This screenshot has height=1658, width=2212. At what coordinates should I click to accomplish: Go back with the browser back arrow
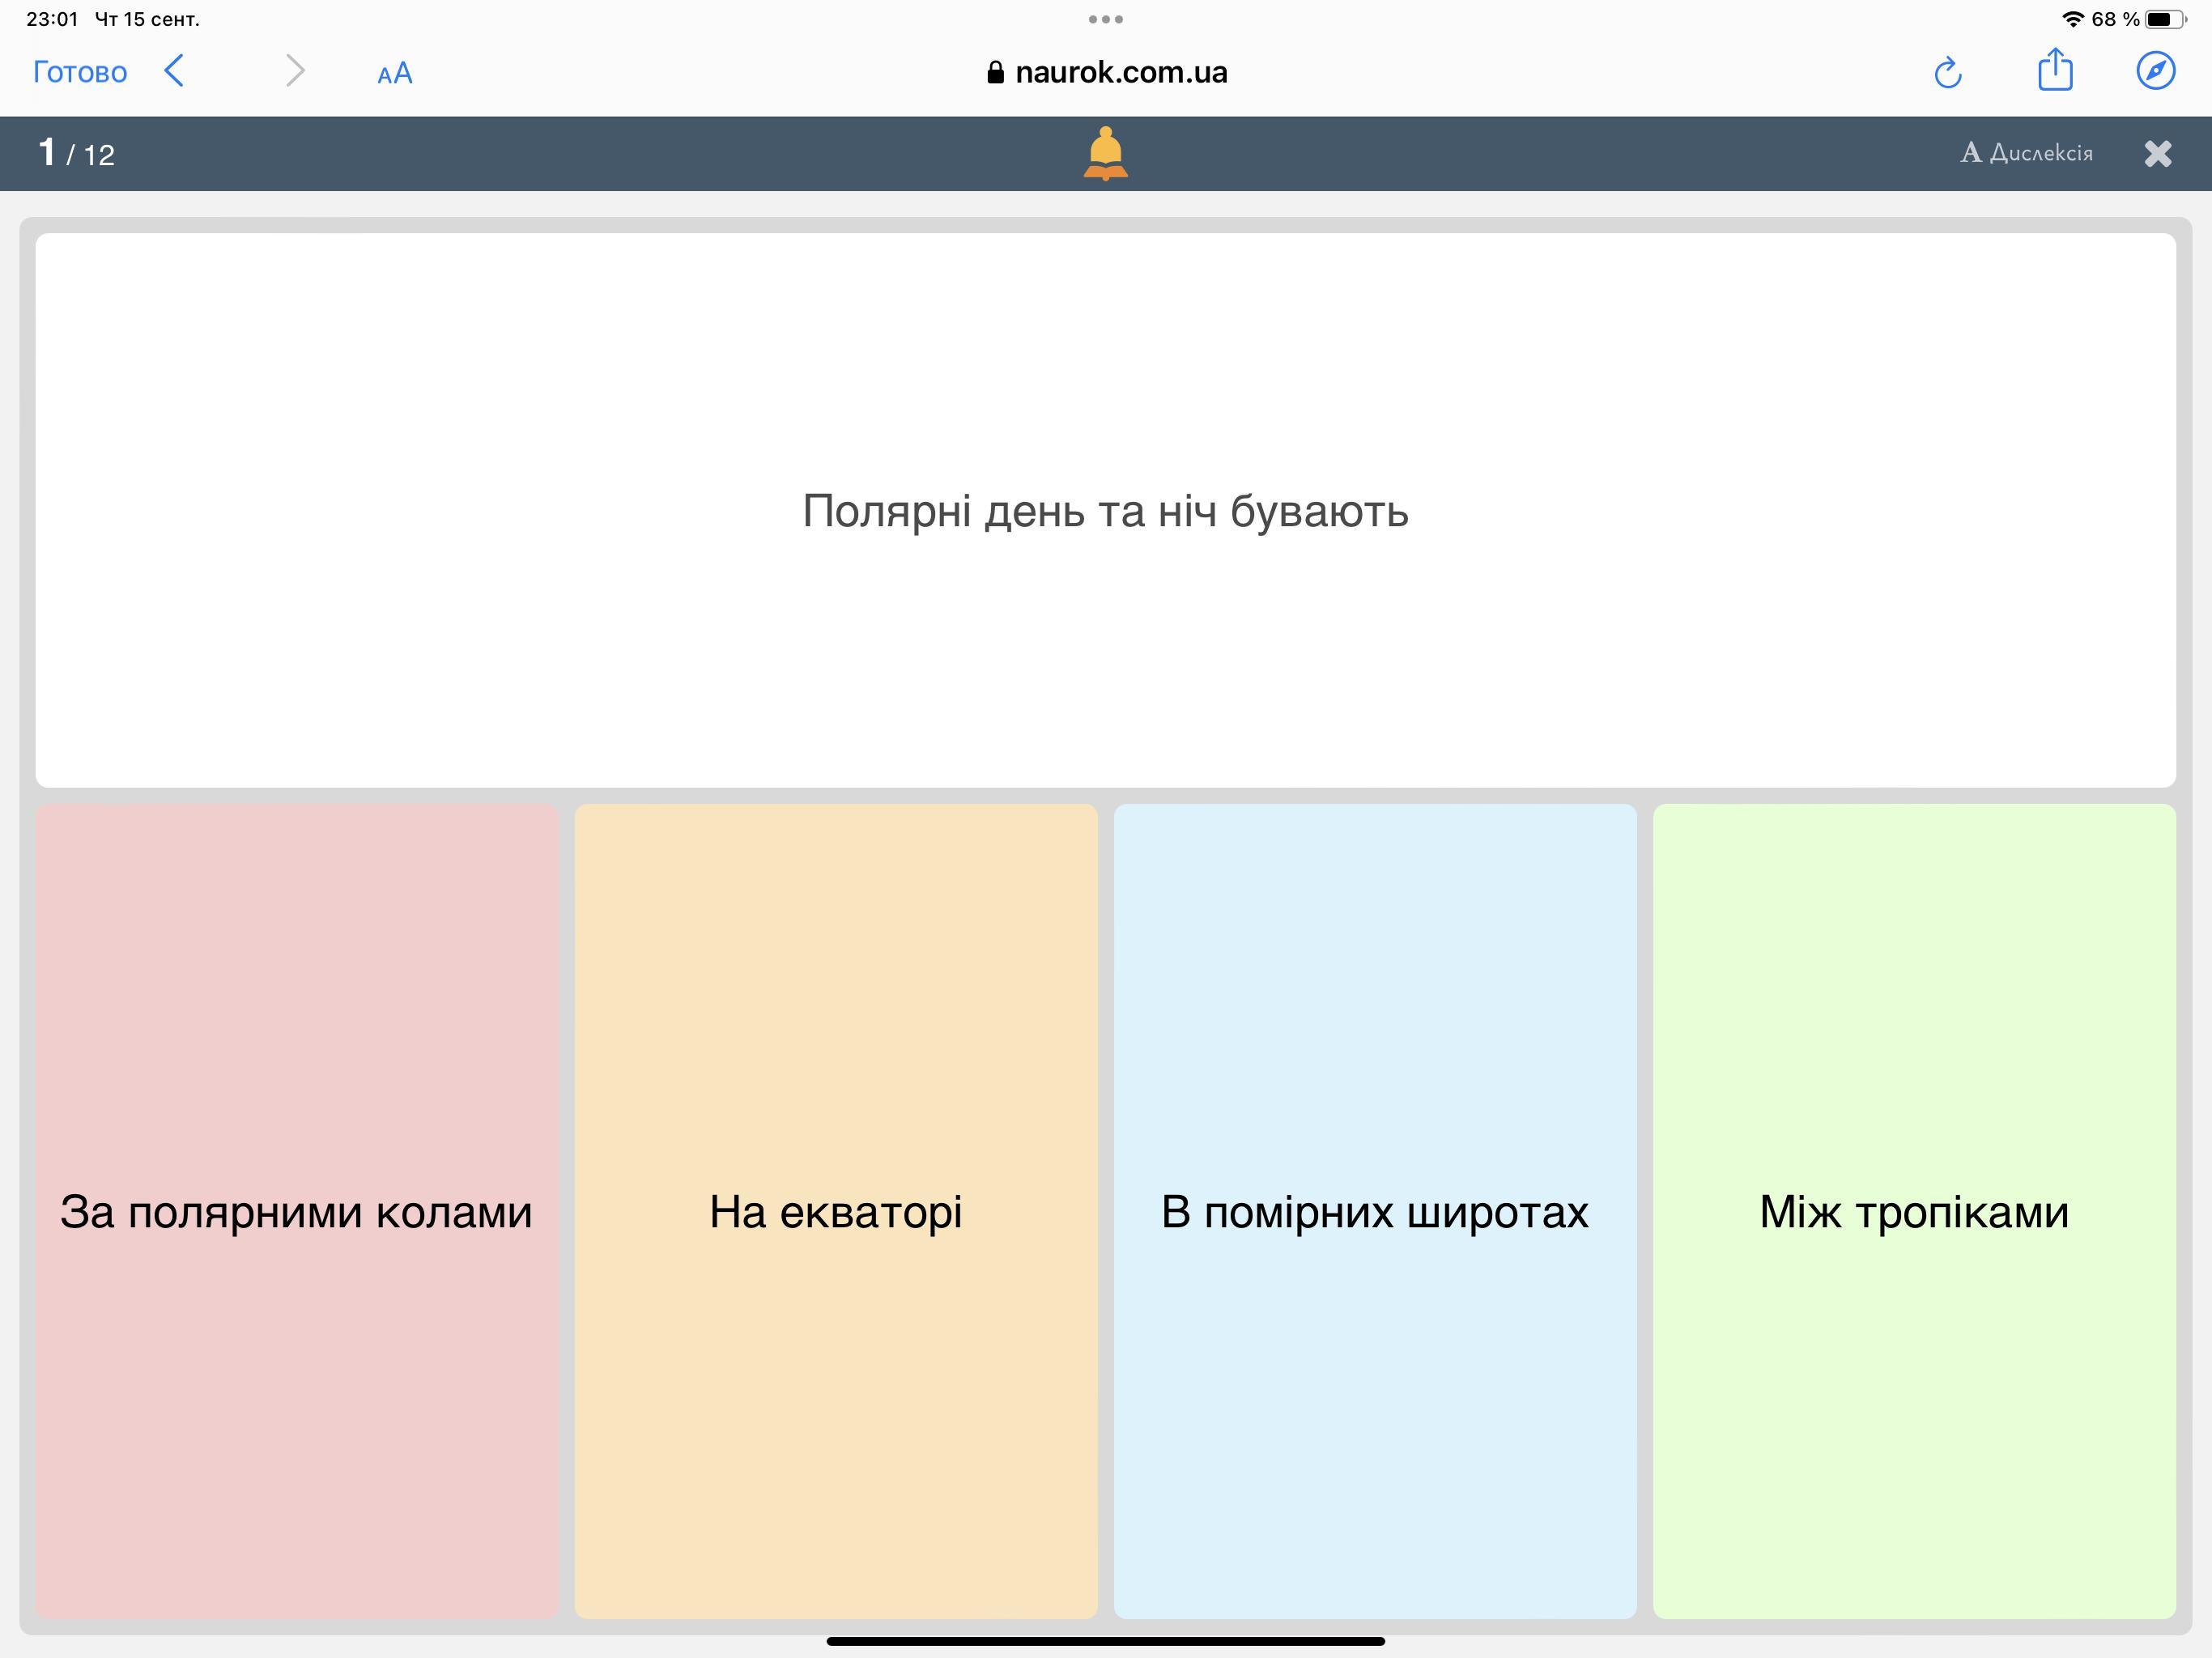(174, 71)
